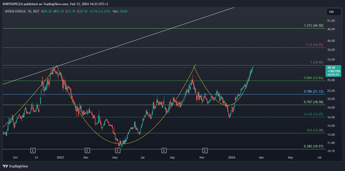Screen dimensions: 345x171
Task: Click the 51.00 price axis label
Action: [x=331, y=21]
